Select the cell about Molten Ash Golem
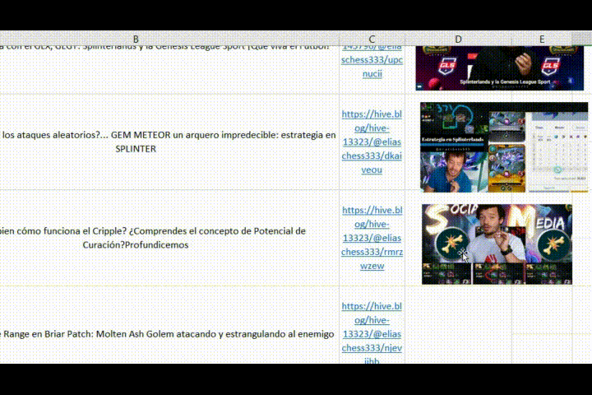 click(x=169, y=325)
